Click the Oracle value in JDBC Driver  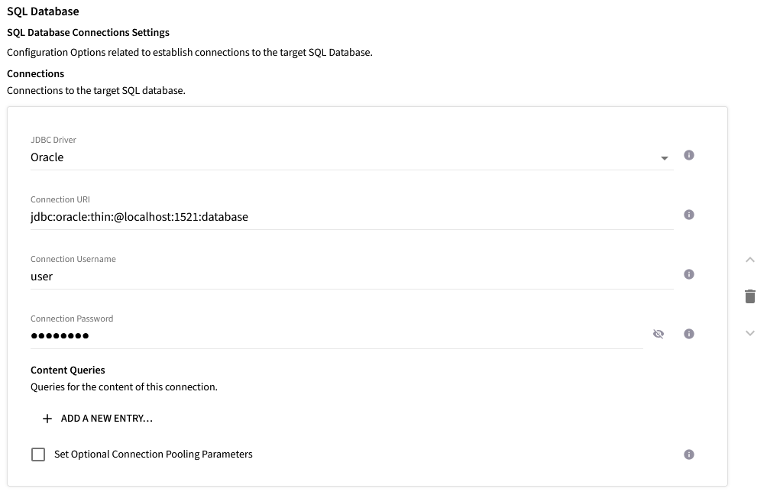click(x=47, y=157)
